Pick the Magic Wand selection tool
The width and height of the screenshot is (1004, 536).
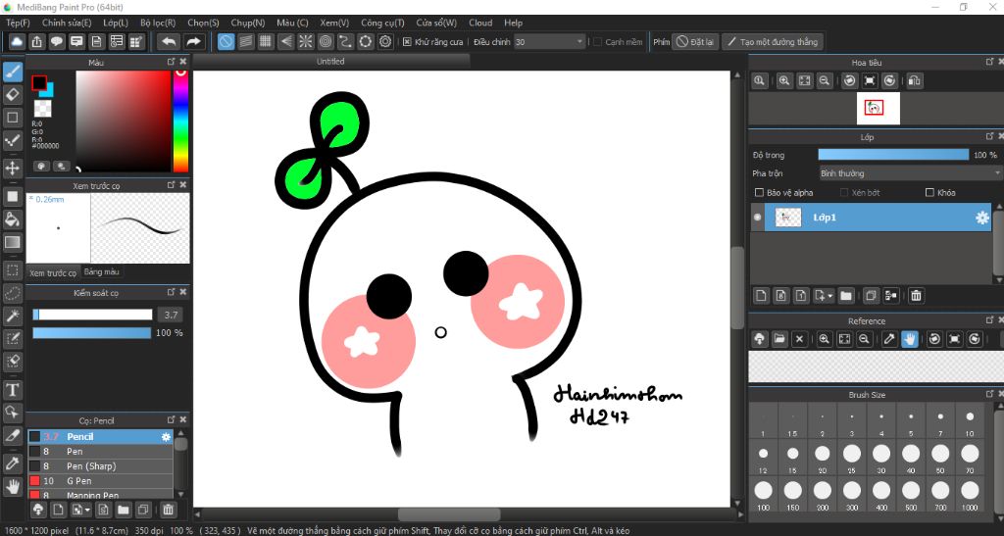[13, 316]
